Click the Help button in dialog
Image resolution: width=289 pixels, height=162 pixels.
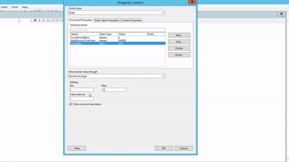(77, 148)
